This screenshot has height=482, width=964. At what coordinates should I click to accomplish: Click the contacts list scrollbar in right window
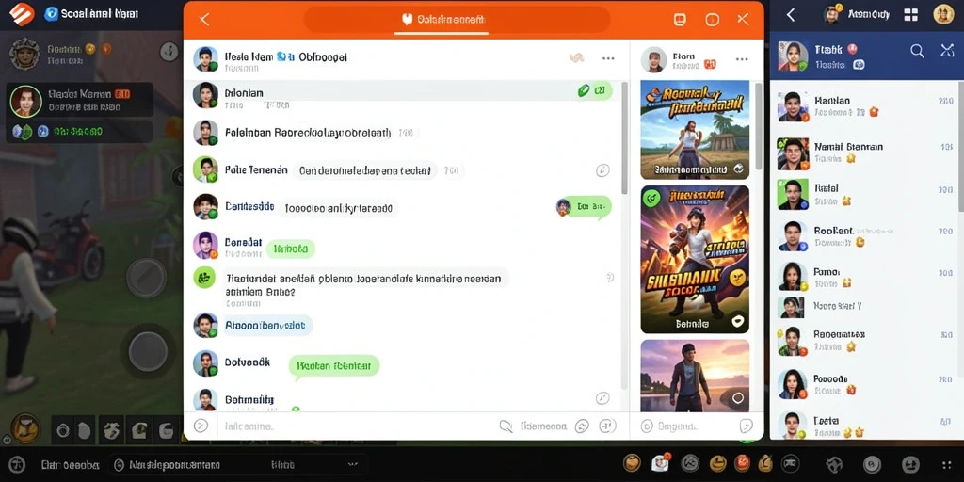click(x=960, y=146)
